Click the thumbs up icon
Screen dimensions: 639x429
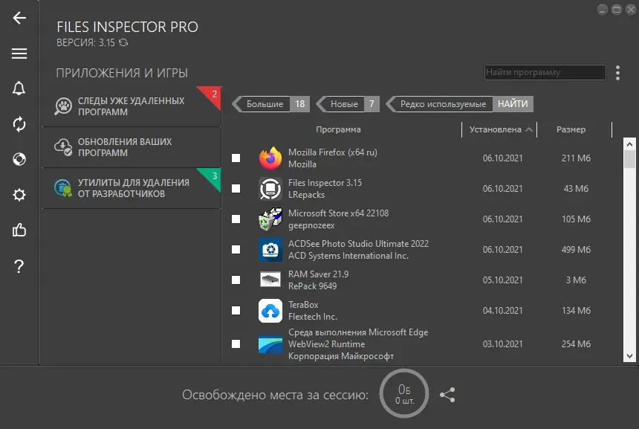pyautogui.click(x=19, y=230)
